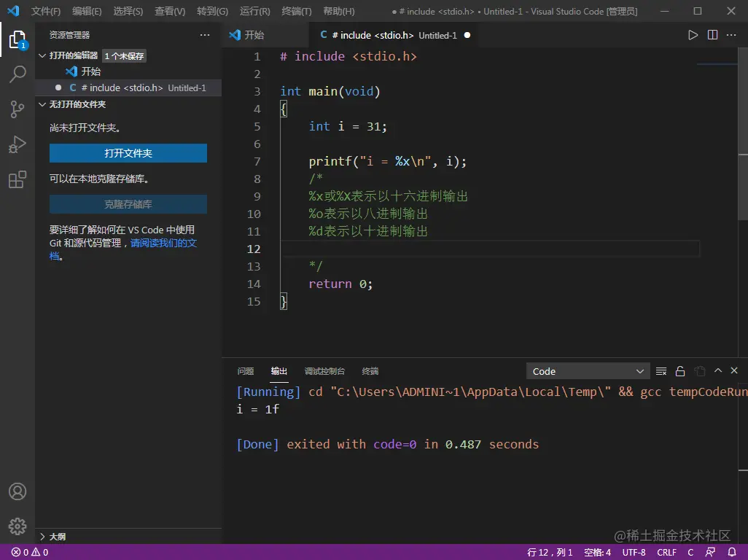
Task: Click 1 个未保存 badge
Action: pyautogui.click(x=124, y=56)
